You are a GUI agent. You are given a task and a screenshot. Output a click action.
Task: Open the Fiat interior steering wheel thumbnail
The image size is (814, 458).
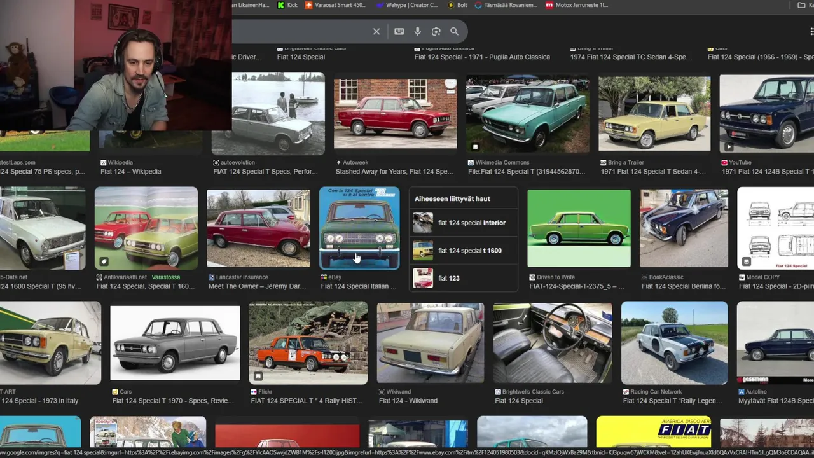pyautogui.click(x=553, y=343)
